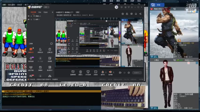Start recording with the camcorder icon
The image size is (200, 112).
120,73
